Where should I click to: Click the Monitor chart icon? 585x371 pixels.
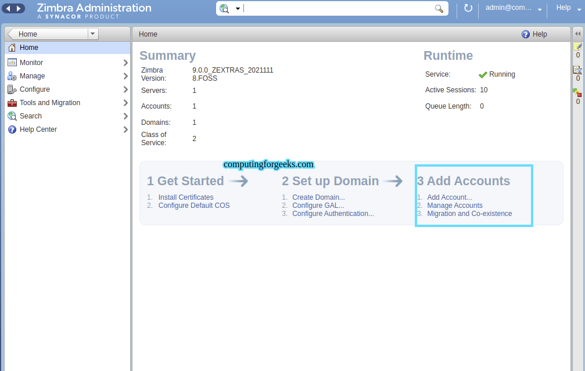pyautogui.click(x=12, y=62)
